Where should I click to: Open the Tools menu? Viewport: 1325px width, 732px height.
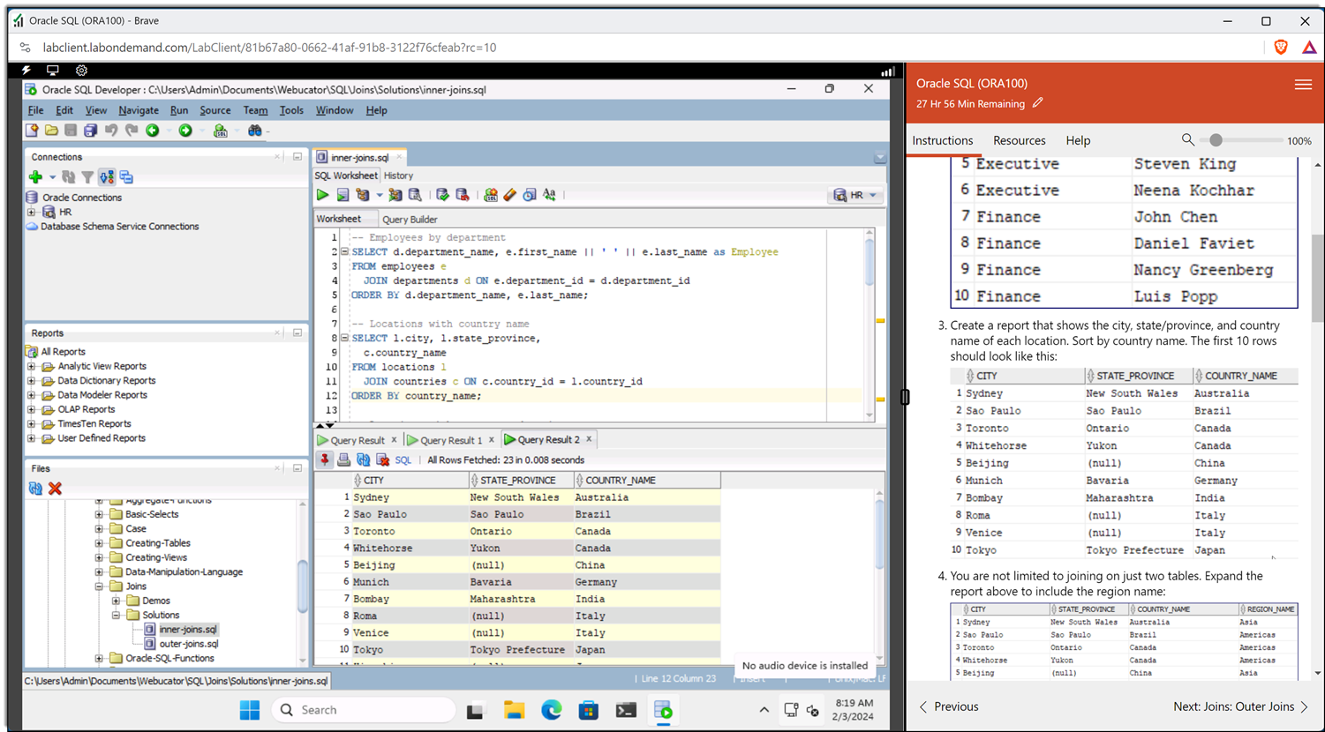pos(291,110)
